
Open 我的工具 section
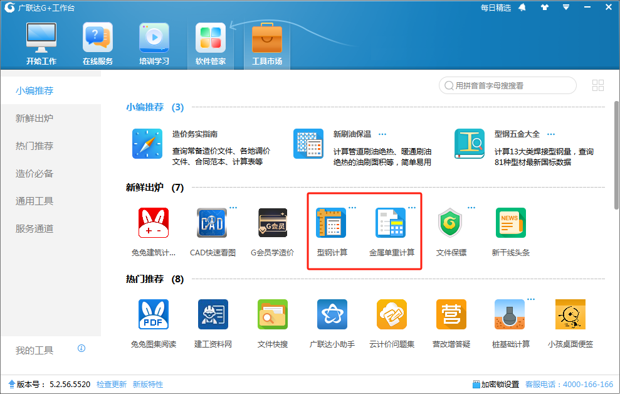tap(34, 350)
